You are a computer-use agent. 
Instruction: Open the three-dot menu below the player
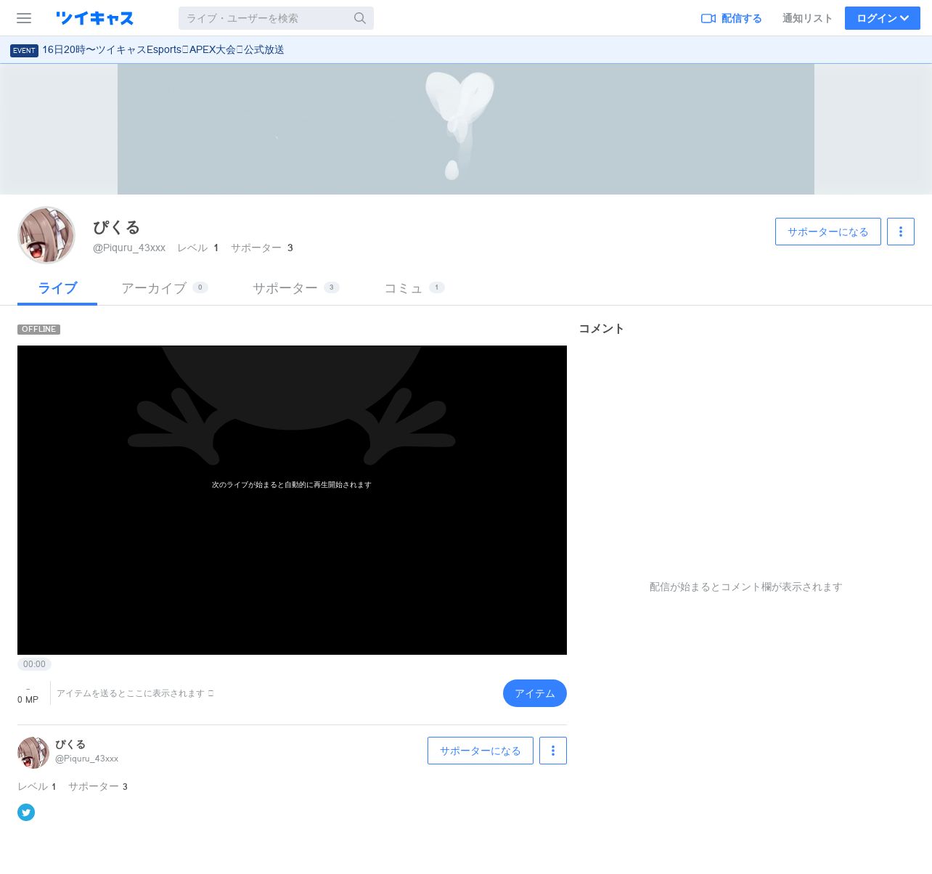(x=553, y=751)
